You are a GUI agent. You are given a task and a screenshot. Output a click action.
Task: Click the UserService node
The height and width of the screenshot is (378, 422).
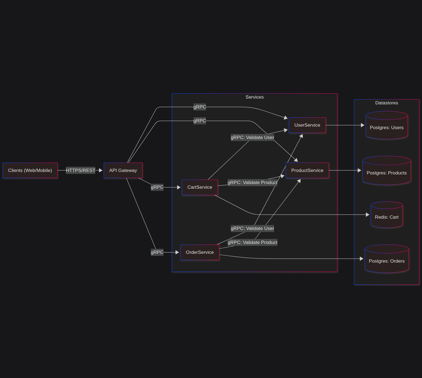coord(307,125)
